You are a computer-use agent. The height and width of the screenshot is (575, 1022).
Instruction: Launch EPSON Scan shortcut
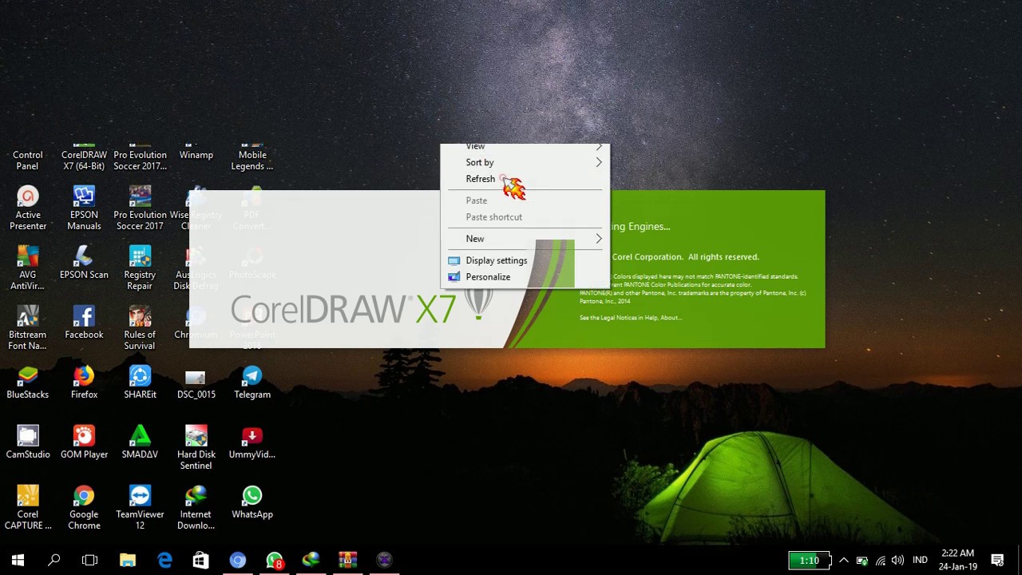pos(84,263)
